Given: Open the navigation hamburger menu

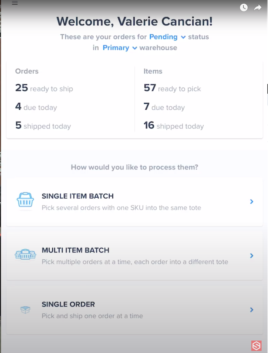Looking at the screenshot, I should tap(14, 3).
